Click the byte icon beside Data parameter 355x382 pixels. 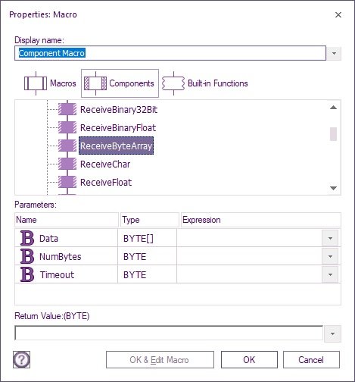click(x=27, y=238)
